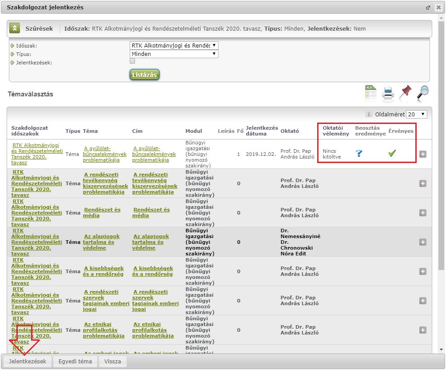Viewport: 446px width, 370px height.
Task: Click the Jelentkezések button at bottom
Action: point(27,362)
